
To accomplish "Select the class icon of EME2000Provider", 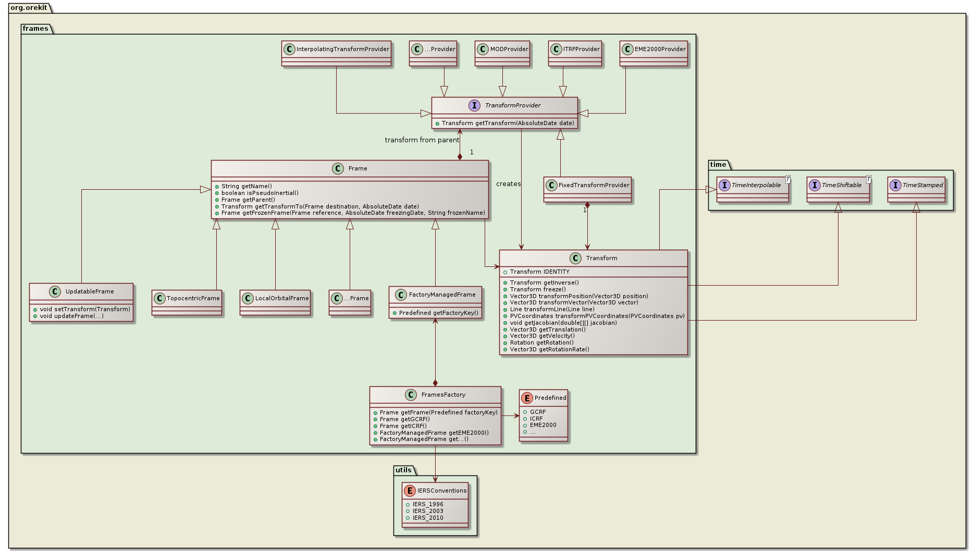I will (x=627, y=50).
